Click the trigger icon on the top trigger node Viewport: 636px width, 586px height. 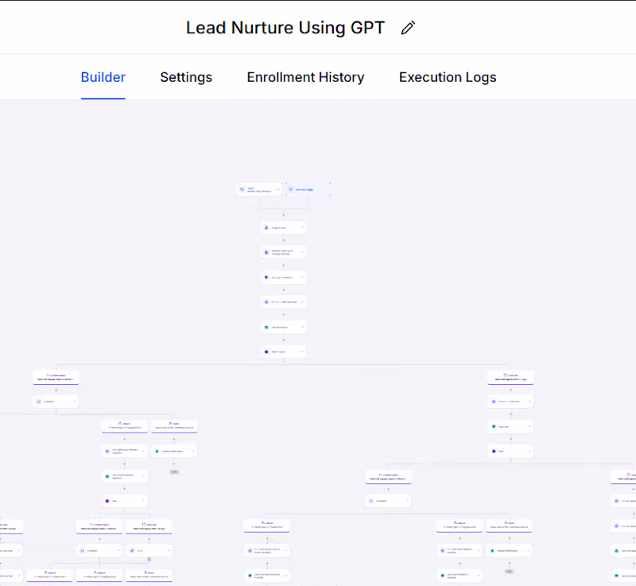241,189
